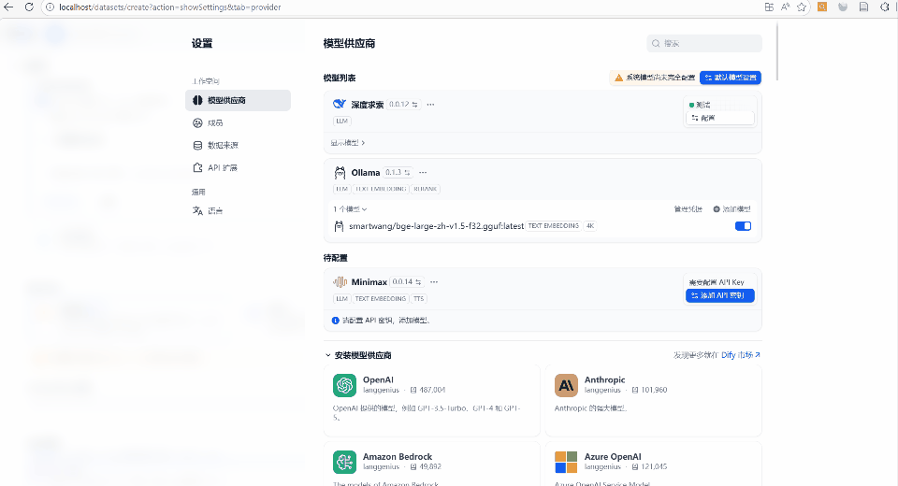Select the Amazon Bedrock provider name
Image resolution: width=898 pixels, height=486 pixels.
click(398, 456)
